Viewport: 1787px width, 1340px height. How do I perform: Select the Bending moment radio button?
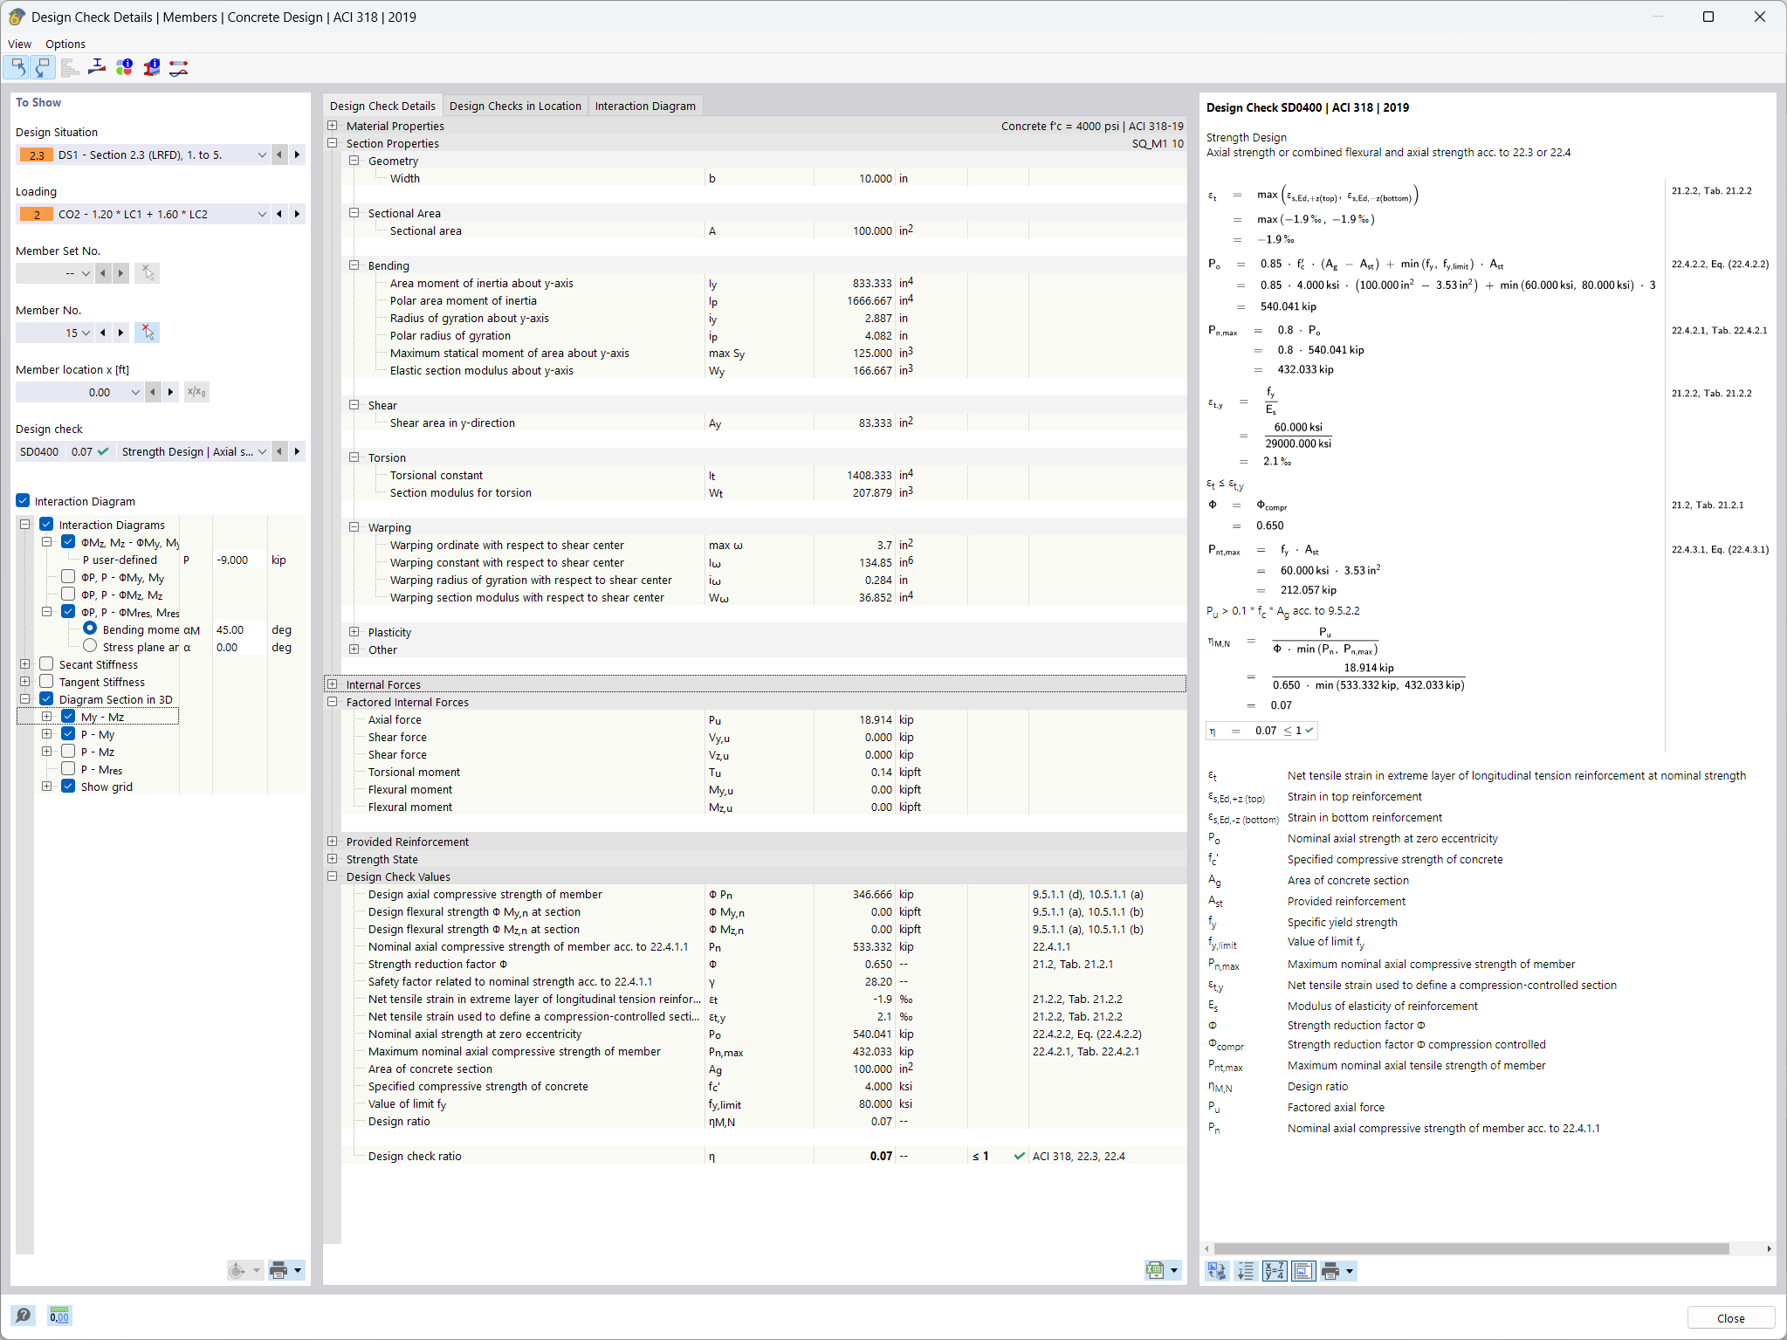(89, 629)
